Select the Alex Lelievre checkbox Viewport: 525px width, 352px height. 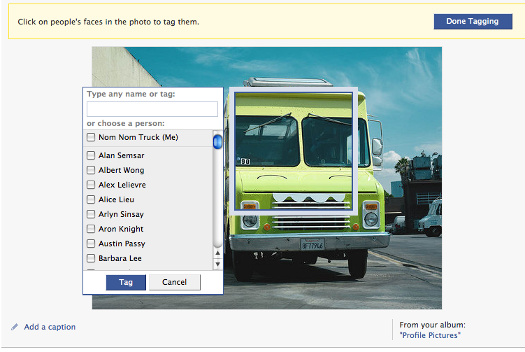91,185
